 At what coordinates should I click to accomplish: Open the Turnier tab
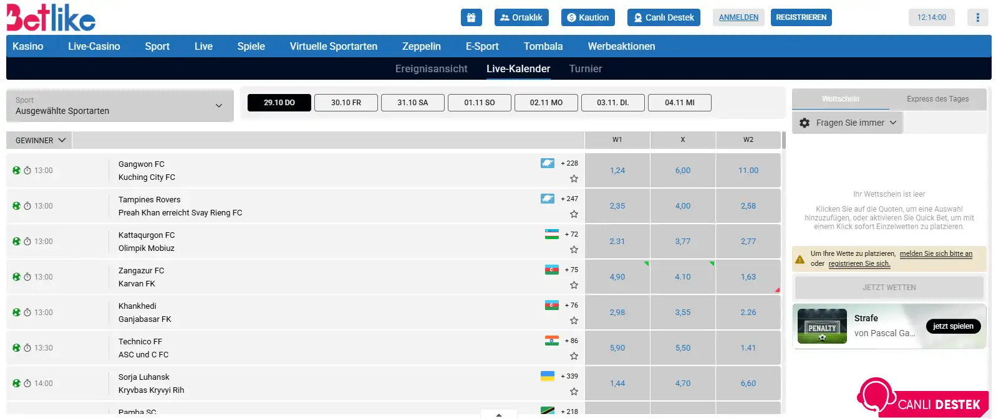pyautogui.click(x=586, y=68)
